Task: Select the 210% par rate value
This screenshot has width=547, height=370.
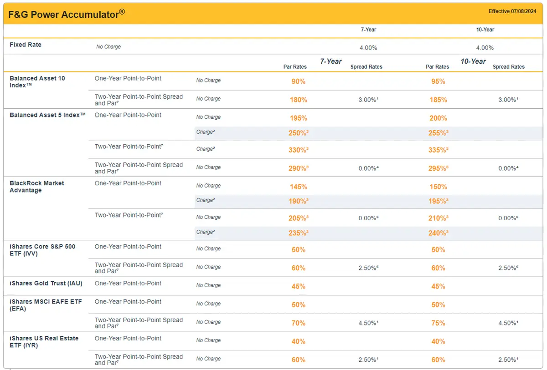Action: [x=439, y=218]
